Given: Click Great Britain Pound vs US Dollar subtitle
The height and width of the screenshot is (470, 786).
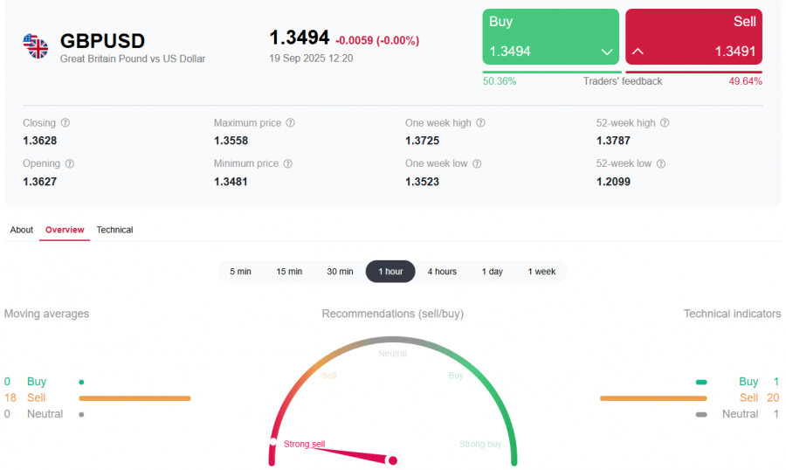Looking at the screenshot, I should click(133, 59).
